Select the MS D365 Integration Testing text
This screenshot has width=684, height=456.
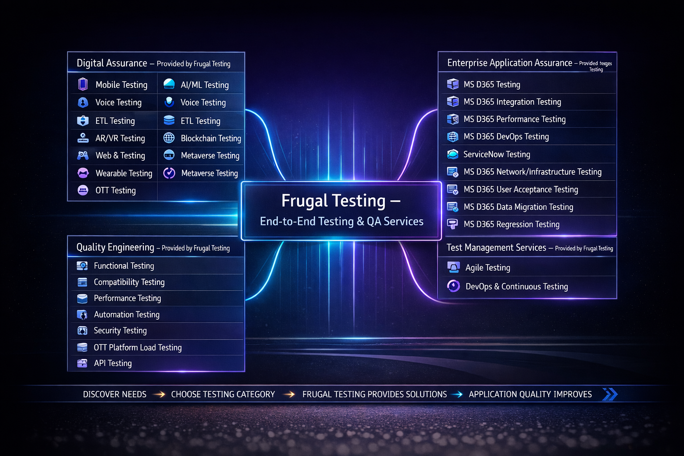[x=512, y=102]
